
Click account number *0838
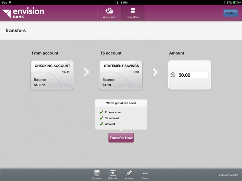tap(135, 72)
